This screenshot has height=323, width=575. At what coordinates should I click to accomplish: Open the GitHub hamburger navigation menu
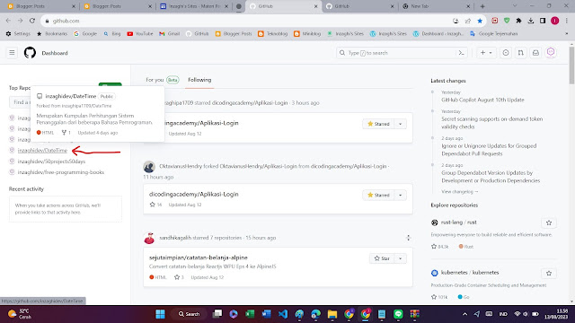[x=12, y=53]
